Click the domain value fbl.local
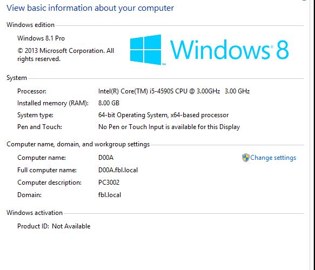This screenshot has width=315, height=270. click(x=110, y=195)
